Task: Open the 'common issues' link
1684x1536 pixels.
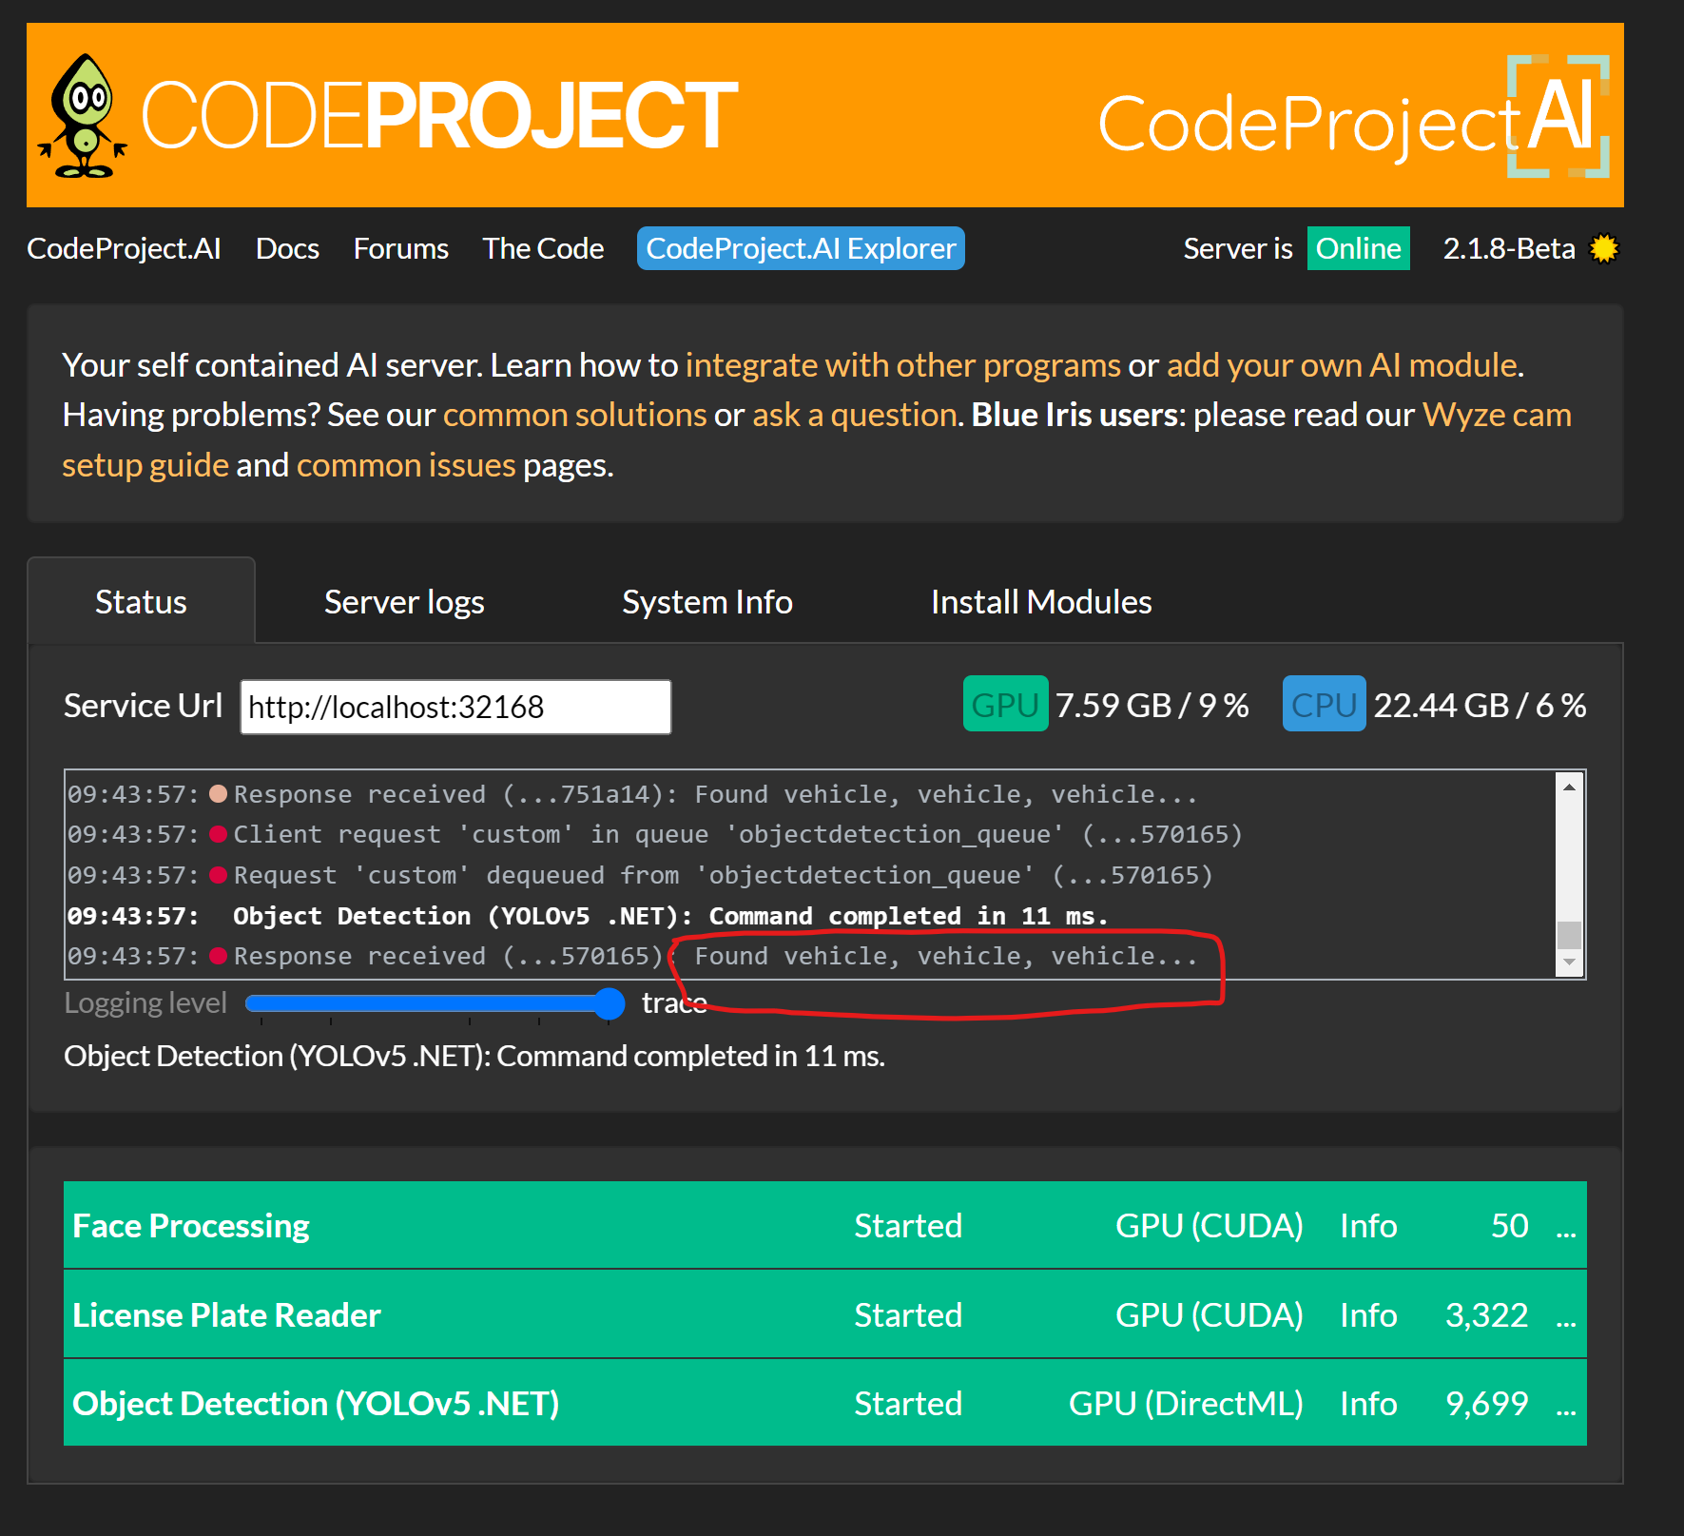Action: tap(406, 465)
